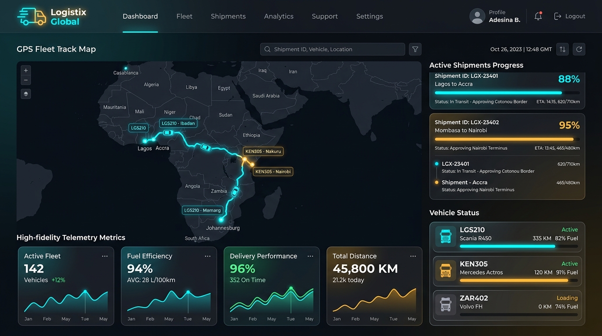Click the Casablanca location dot
This screenshot has height=336, width=602.
(x=126, y=68)
